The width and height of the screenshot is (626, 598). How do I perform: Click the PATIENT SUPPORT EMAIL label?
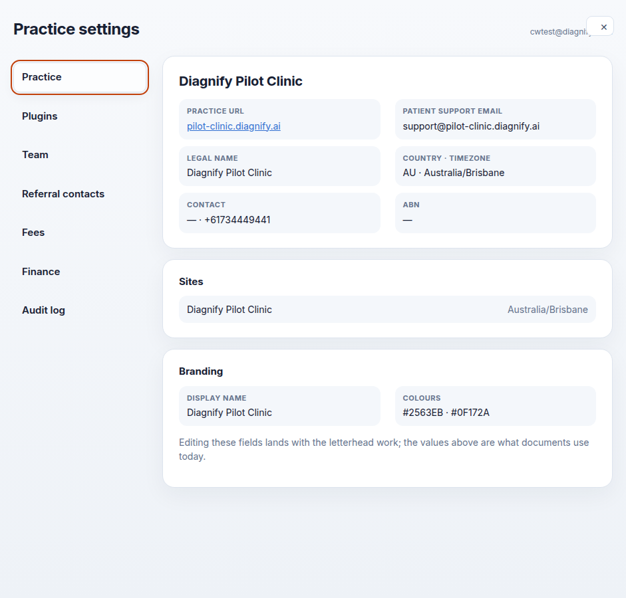pyautogui.click(x=452, y=111)
